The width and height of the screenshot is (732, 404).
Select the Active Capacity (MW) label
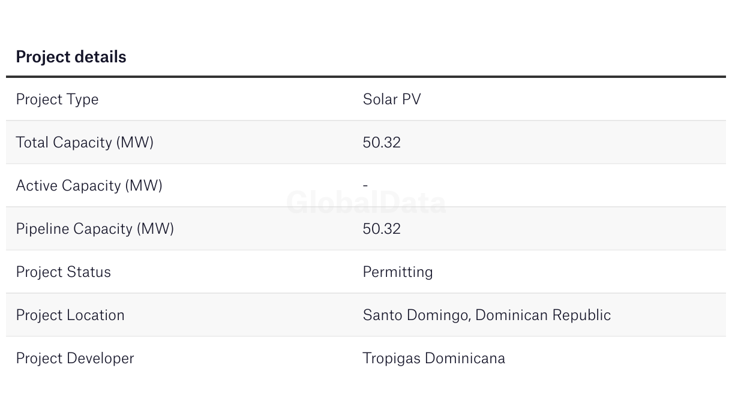pos(89,186)
